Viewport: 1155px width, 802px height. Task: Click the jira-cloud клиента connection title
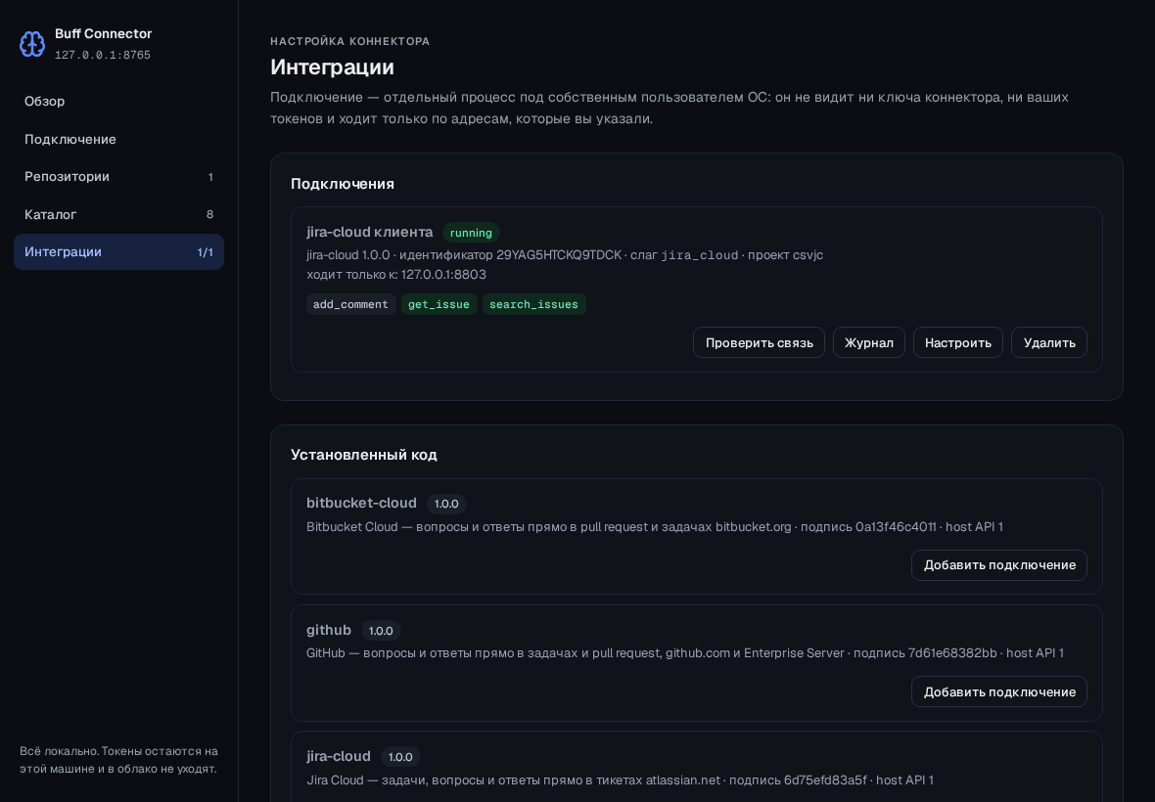[x=370, y=232]
